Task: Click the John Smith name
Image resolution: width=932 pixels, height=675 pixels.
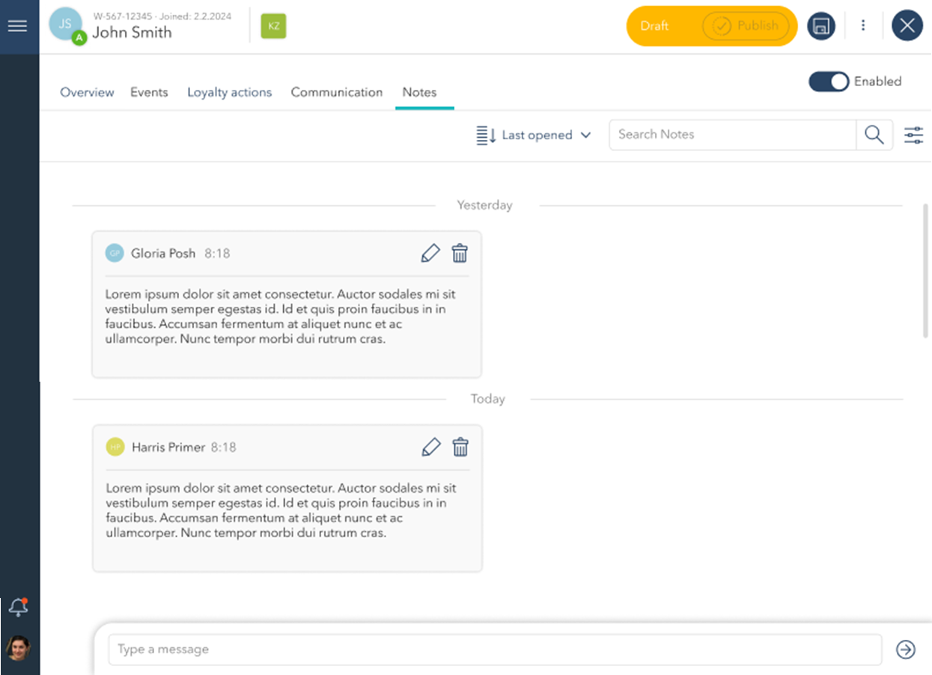Action: tap(132, 33)
